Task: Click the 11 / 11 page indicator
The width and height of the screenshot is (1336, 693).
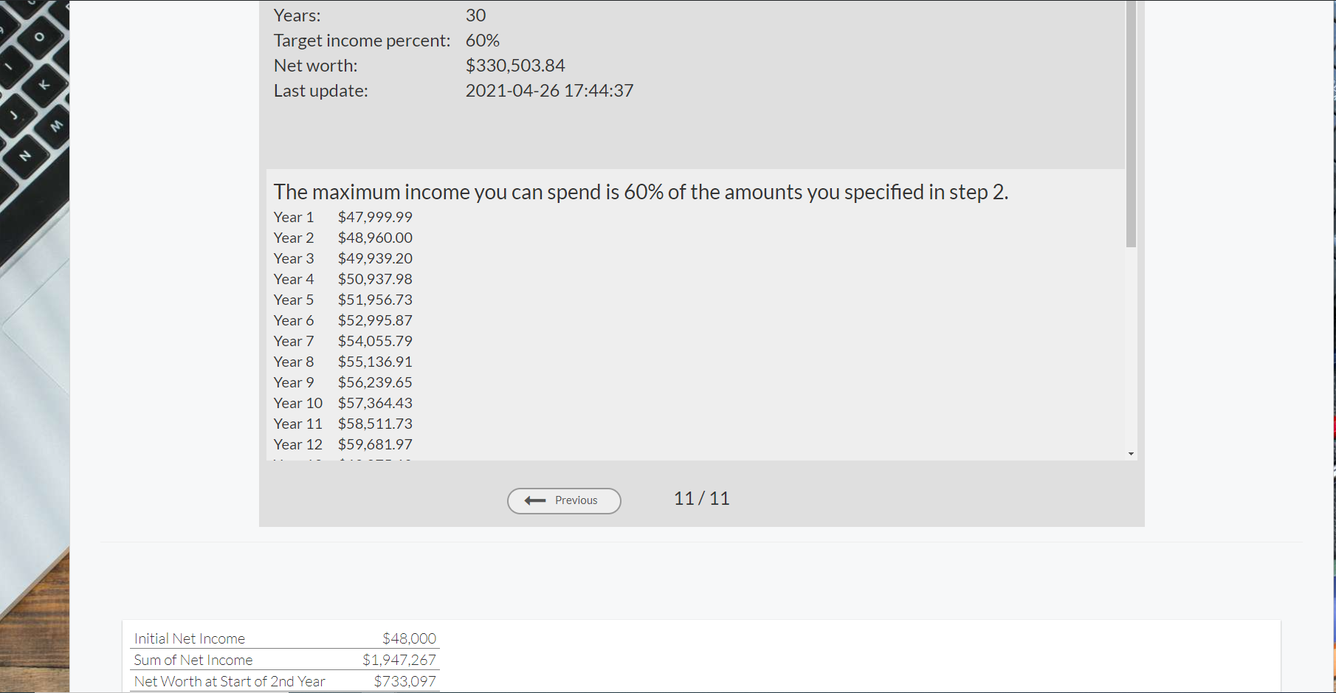Action: (x=701, y=499)
